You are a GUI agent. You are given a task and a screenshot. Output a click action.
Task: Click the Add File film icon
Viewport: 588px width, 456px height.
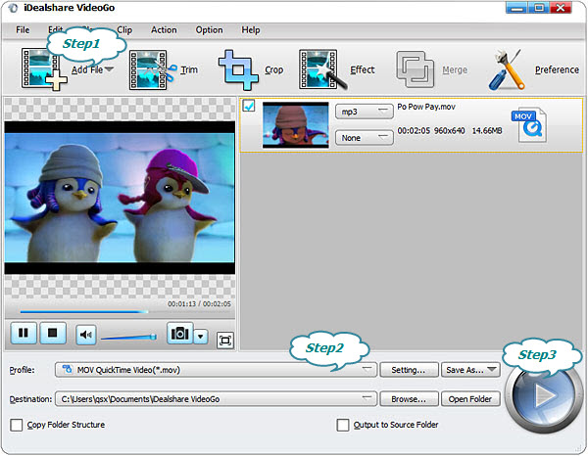click(43, 68)
